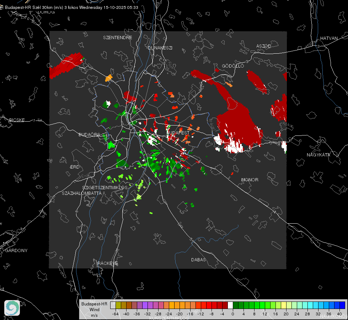The height and width of the screenshot is (320, 348).
Task: Click the -64 value on the legend scale
Action: (x=115, y=314)
